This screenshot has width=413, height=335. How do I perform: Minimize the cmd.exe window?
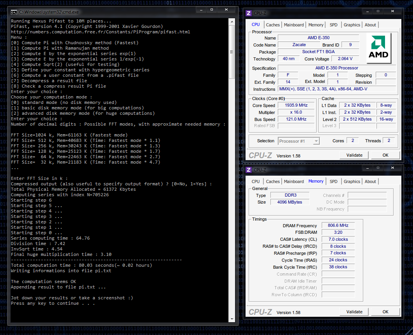pos(201,9)
